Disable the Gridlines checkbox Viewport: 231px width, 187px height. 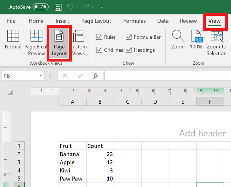[x=99, y=50]
